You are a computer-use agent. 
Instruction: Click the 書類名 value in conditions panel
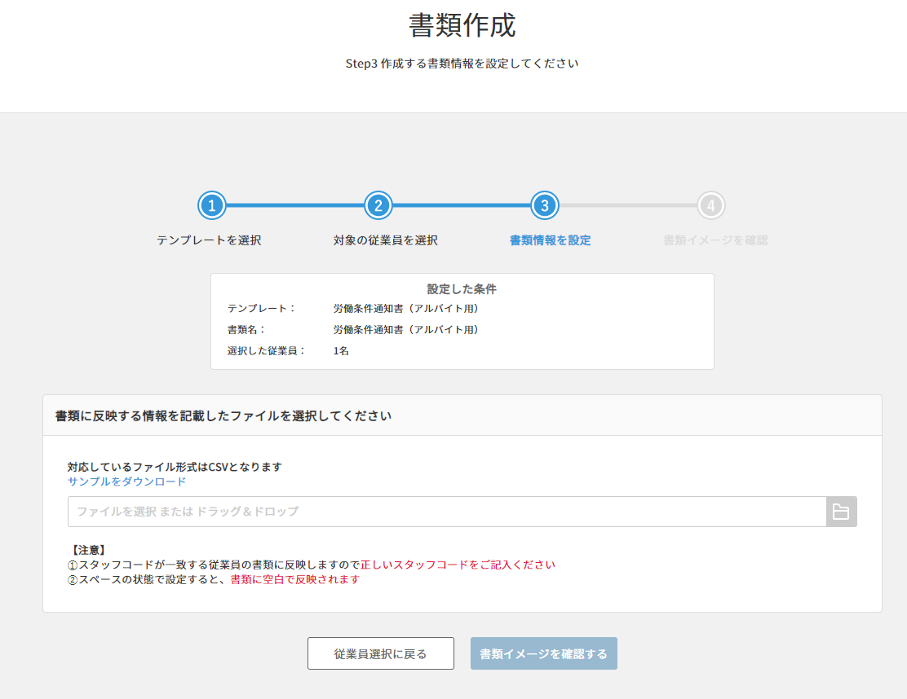click(x=406, y=330)
